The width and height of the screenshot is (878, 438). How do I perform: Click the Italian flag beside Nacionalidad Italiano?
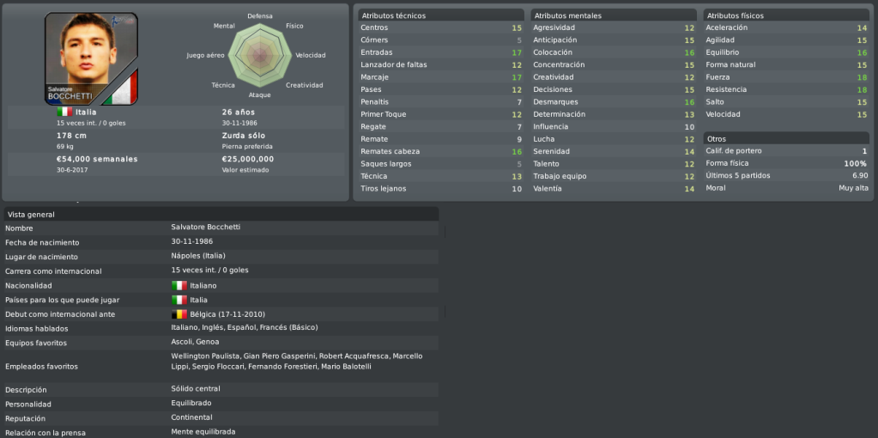(179, 286)
